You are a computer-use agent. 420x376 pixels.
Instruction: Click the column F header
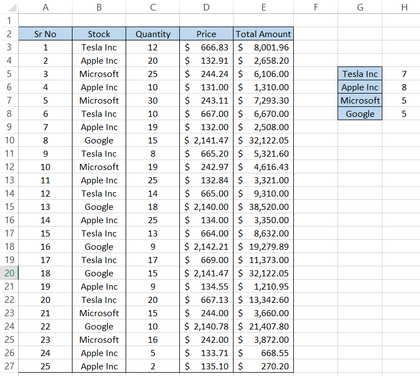point(315,7)
